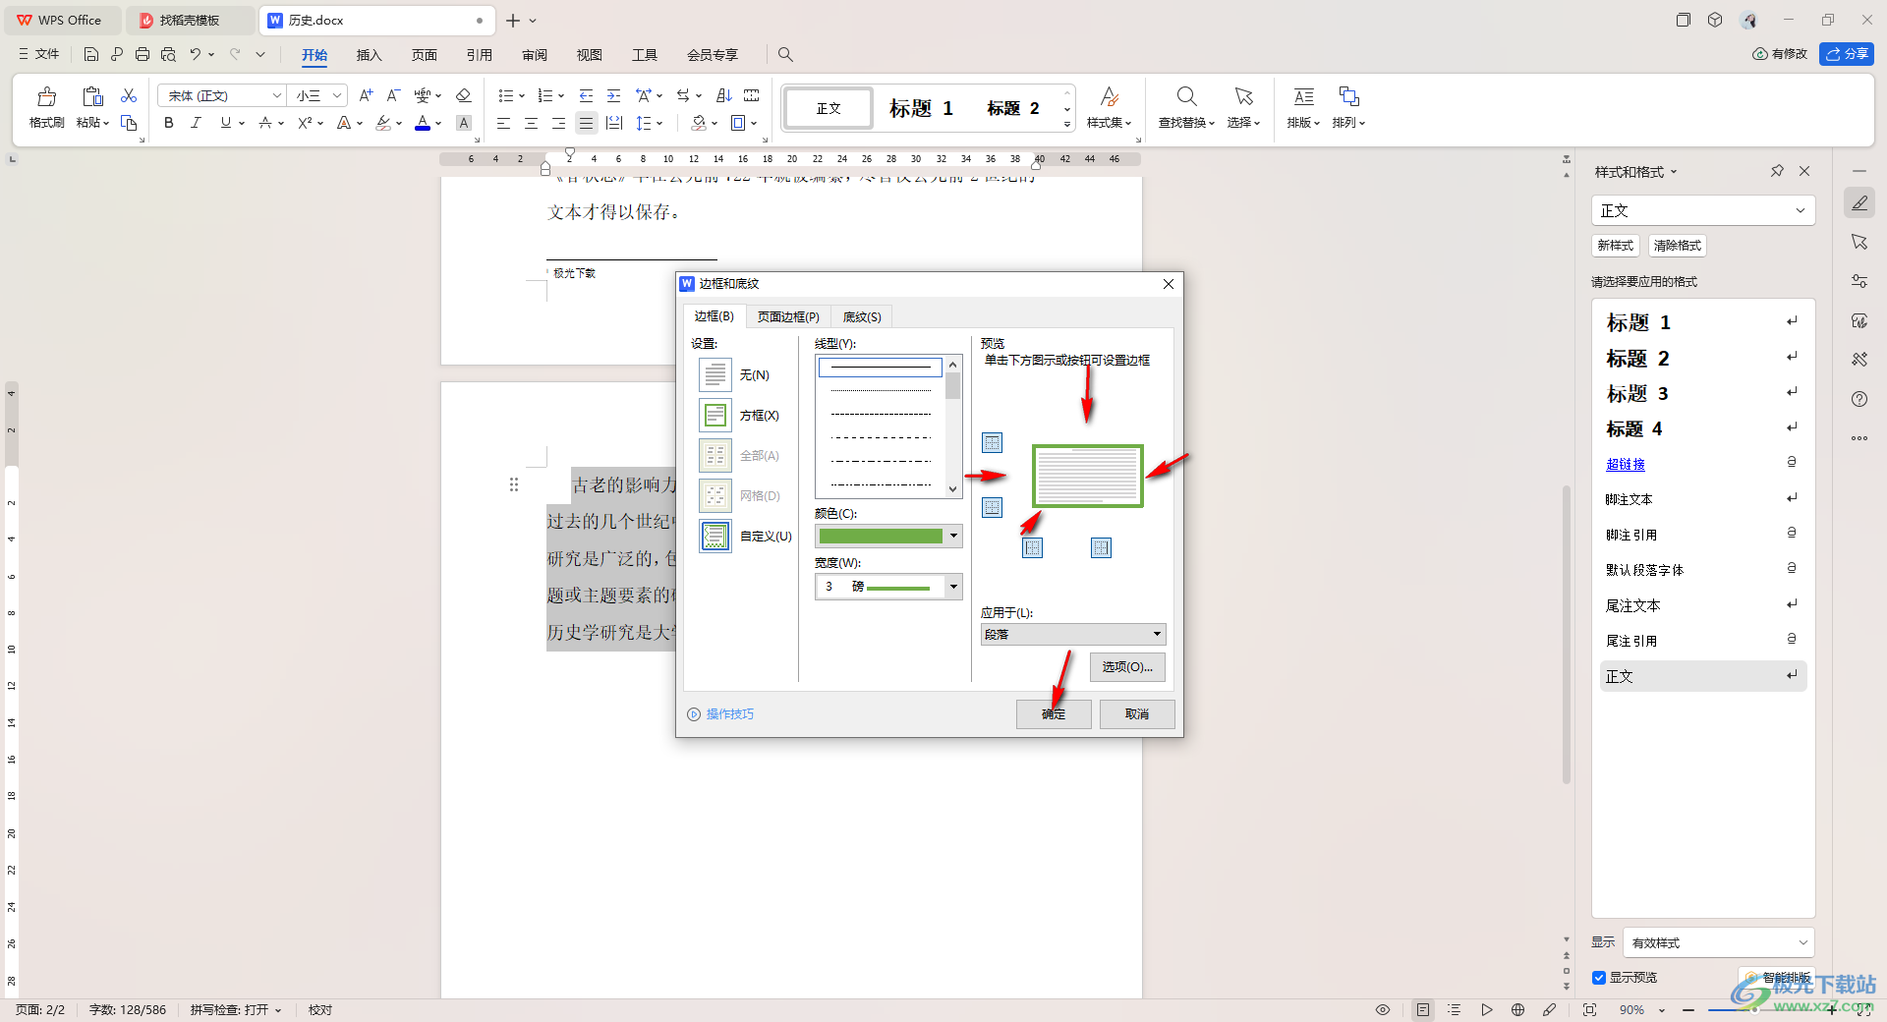1887x1022 pixels.
Task: Click the Cancel (取消) button
Action: 1137,714
